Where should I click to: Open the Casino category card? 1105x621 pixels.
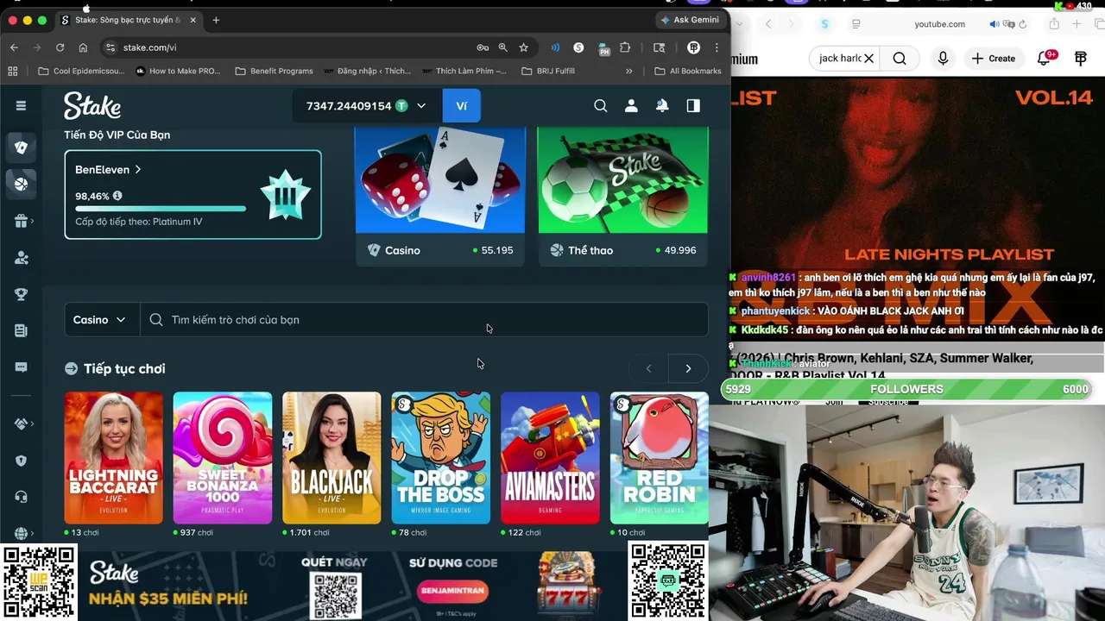point(440,195)
